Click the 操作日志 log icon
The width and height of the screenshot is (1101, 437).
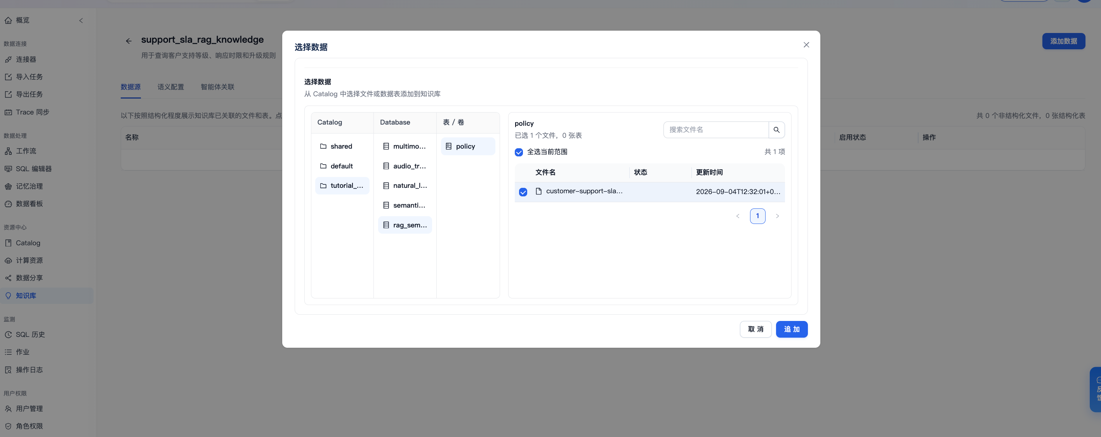pos(8,370)
